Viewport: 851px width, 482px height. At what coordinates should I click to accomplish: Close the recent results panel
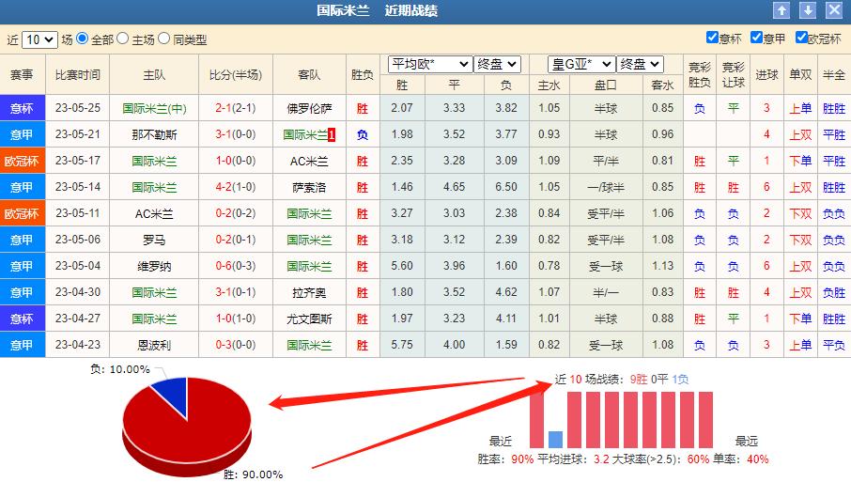834,10
